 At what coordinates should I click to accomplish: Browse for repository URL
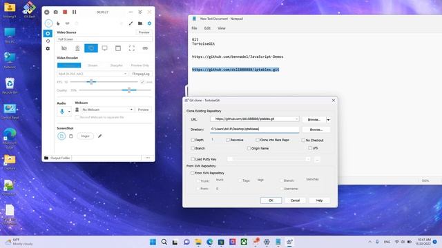click(314, 120)
